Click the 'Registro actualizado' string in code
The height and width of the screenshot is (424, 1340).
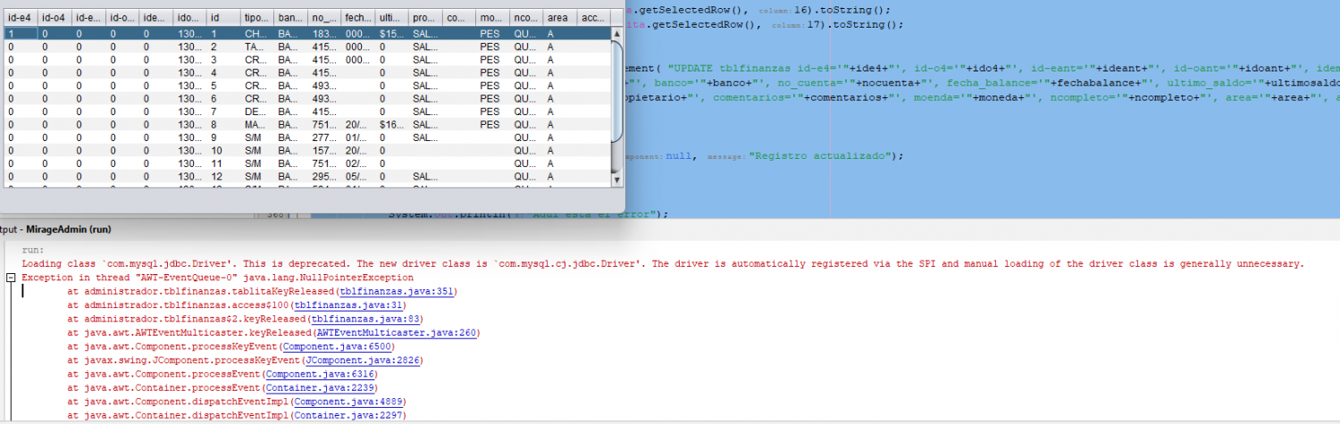pos(823,155)
